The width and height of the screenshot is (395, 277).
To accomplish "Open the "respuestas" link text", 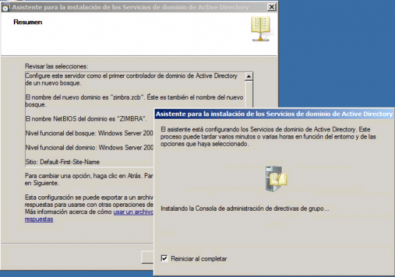I will [x=39, y=219].
